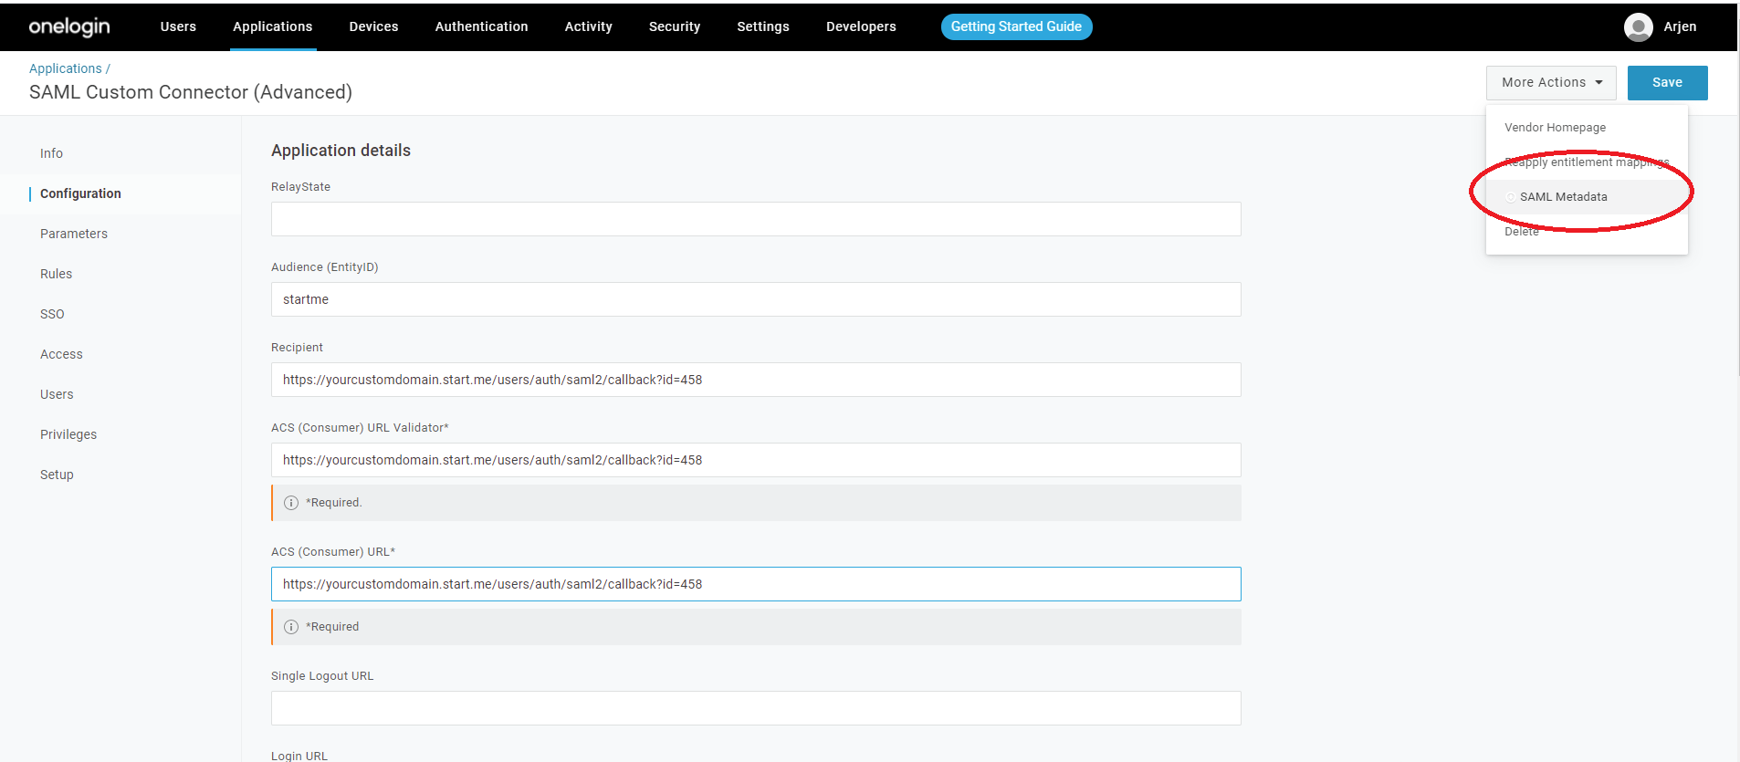Open the Privileges sidebar tab
This screenshot has height=762, width=1740.
pos(68,434)
